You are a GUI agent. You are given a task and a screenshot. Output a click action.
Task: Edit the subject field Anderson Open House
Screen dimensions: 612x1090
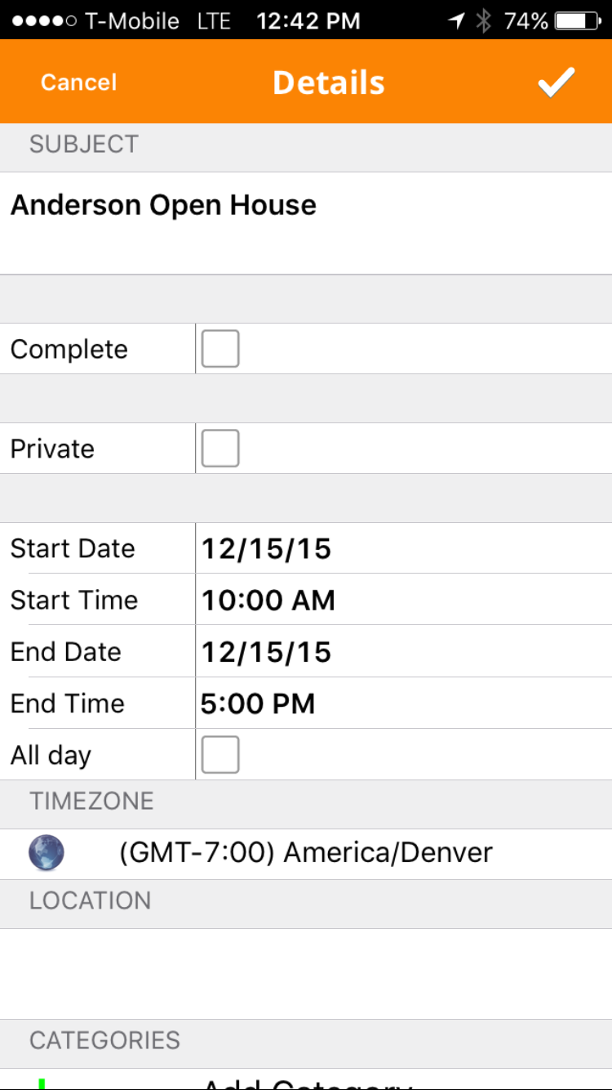point(306,223)
